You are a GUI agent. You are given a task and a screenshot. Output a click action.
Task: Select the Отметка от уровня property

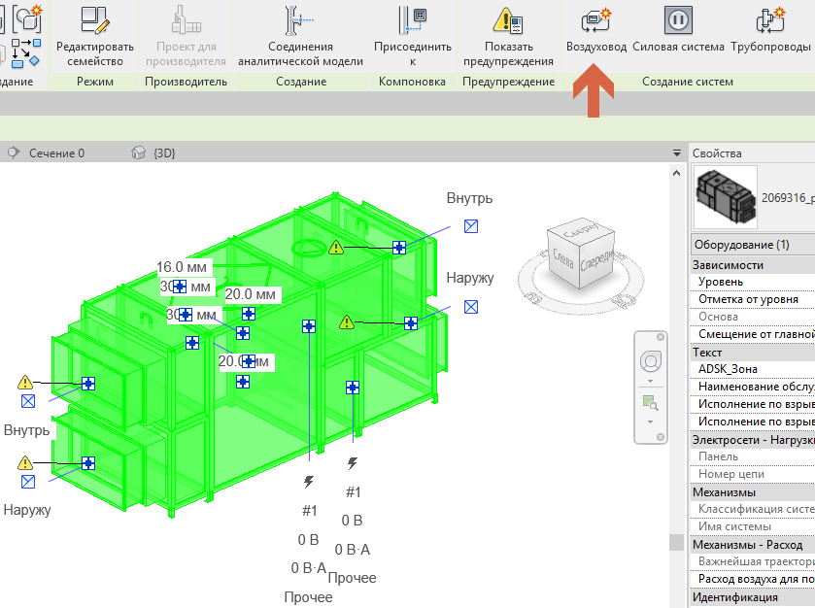tap(753, 299)
